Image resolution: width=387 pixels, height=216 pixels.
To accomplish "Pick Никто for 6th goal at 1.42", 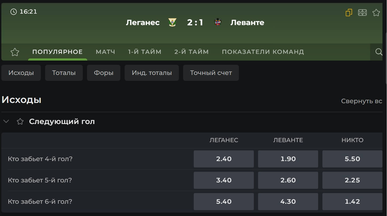I will (352, 202).
